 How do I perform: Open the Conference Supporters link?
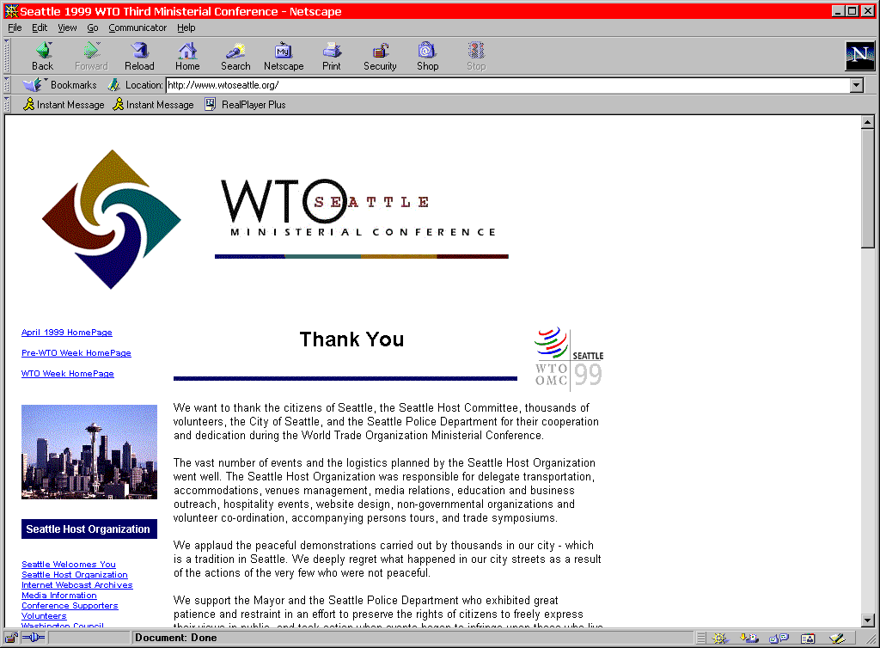(x=70, y=606)
